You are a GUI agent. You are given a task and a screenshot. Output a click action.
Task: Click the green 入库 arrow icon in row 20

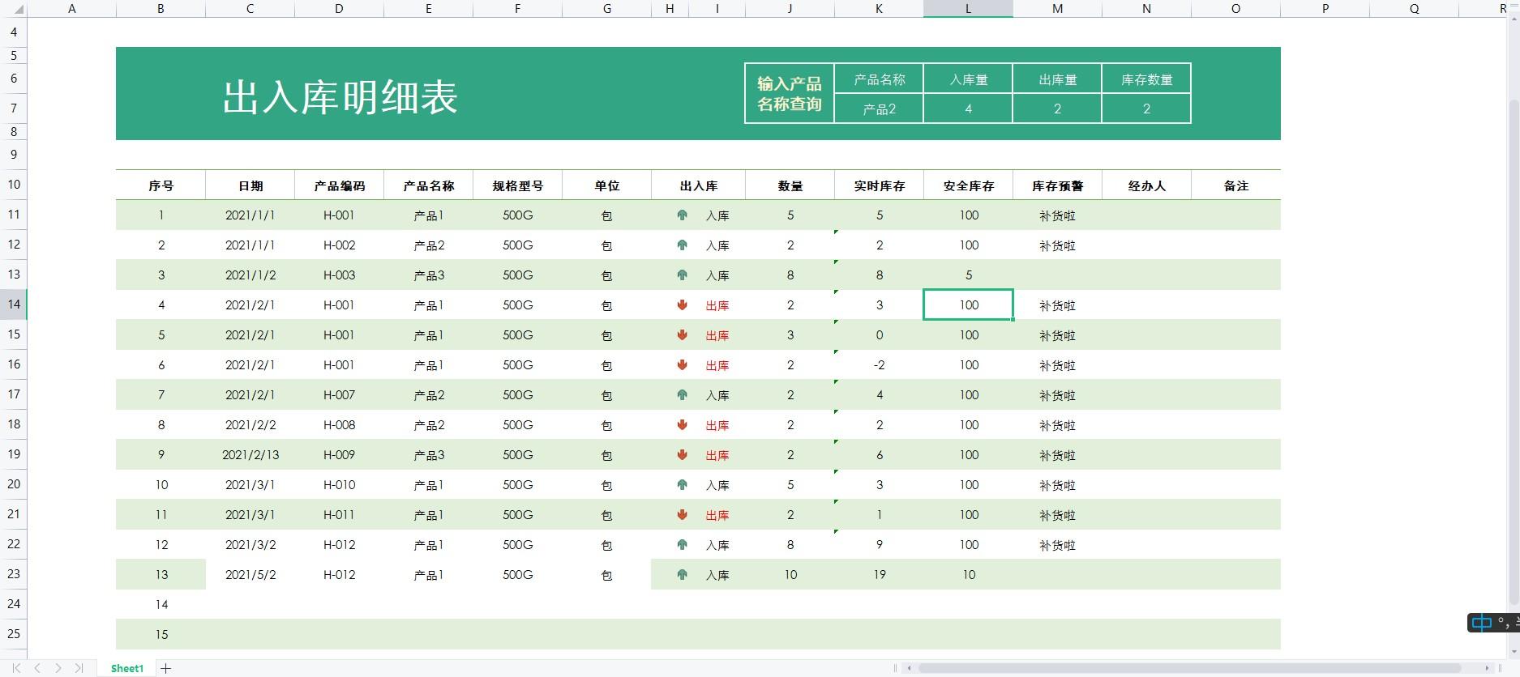pos(683,485)
